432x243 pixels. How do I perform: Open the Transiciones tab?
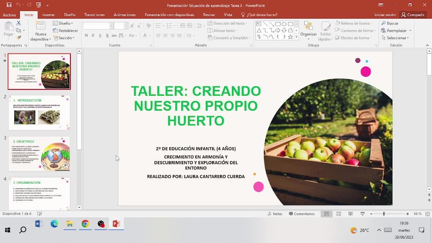click(94, 15)
